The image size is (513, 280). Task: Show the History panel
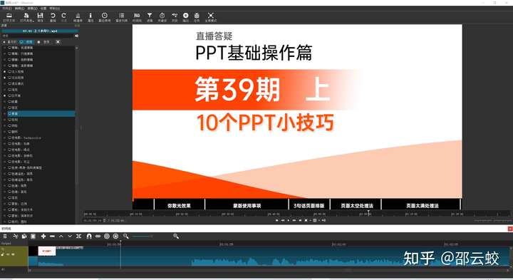pyautogui.click(x=175, y=17)
